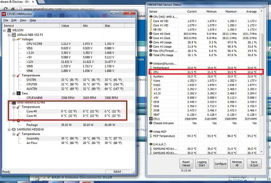Collapse the WILSON root tree node

click(x=5, y=31)
